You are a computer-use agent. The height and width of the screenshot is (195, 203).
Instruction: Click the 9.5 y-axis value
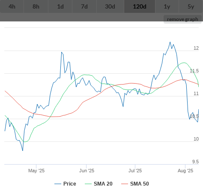tap(196, 162)
